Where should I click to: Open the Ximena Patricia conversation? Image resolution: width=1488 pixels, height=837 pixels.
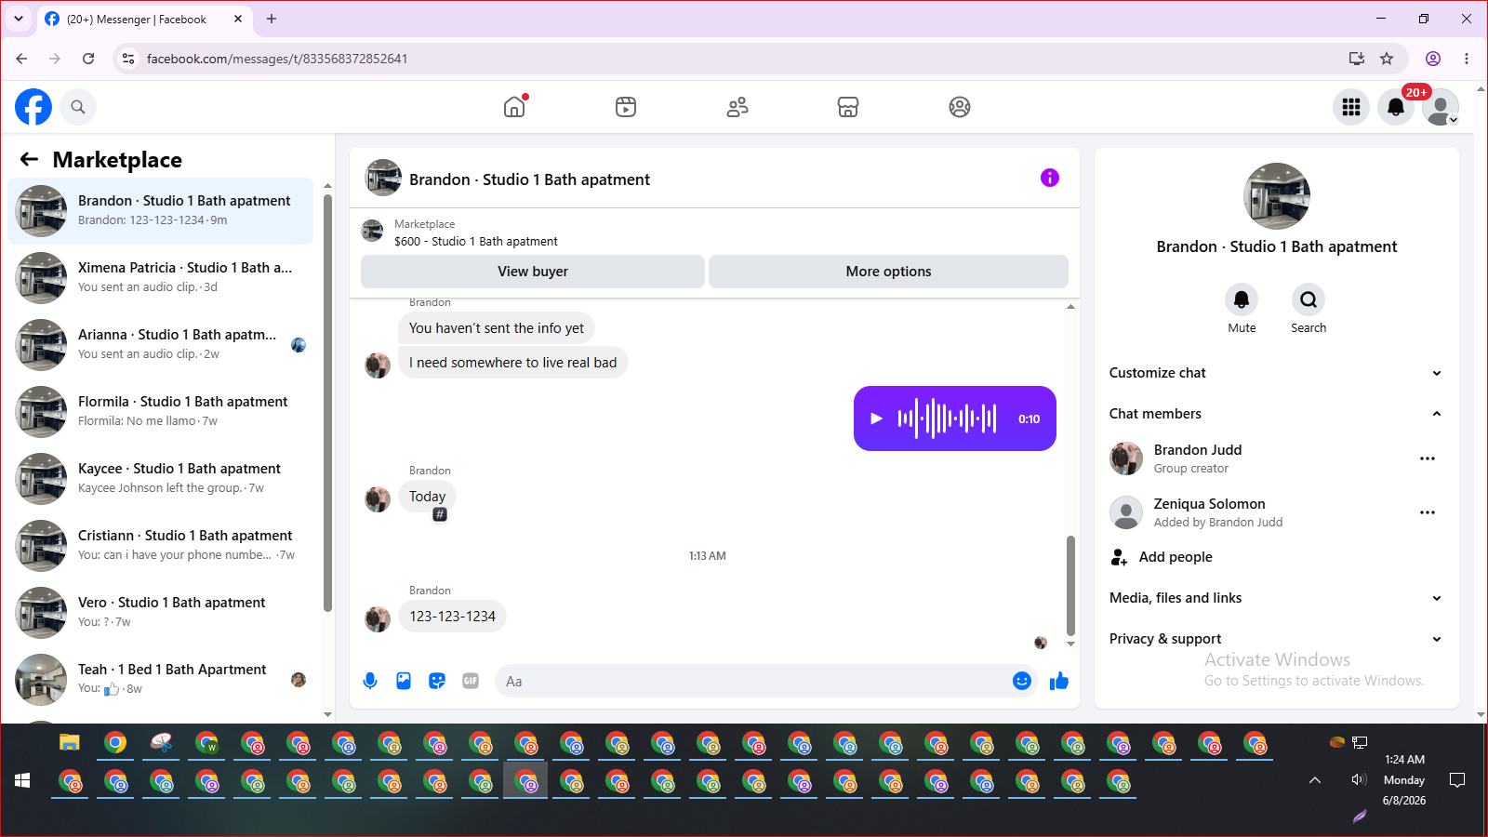[161, 278]
